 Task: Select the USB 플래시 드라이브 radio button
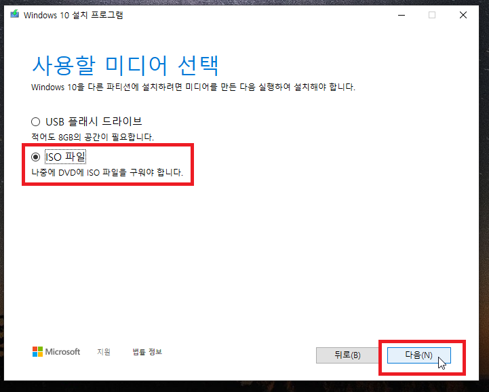point(35,121)
